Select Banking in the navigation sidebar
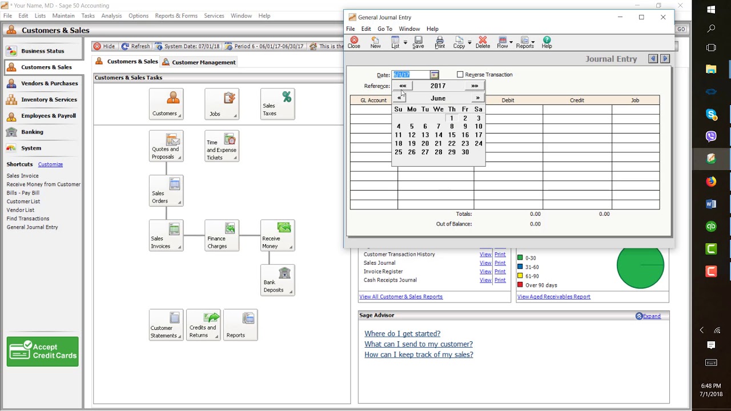The width and height of the screenshot is (731, 411). click(44, 132)
